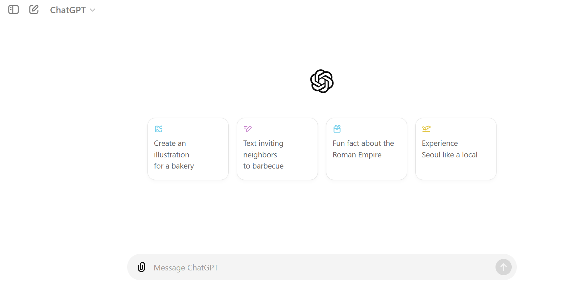The height and width of the screenshot is (286, 576).
Task: Attach a file with the paperclip icon
Action: point(141,267)
